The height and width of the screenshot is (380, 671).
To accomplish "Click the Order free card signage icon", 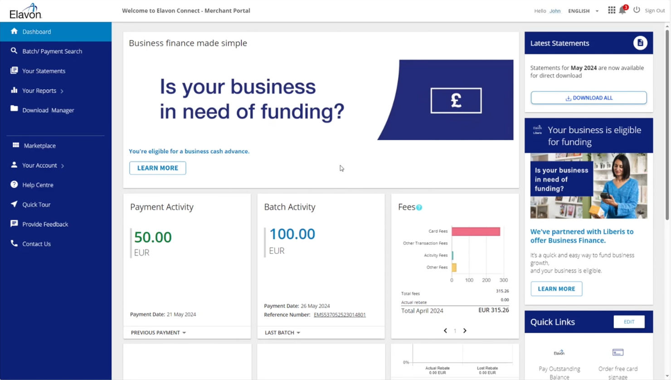I will click(x=618, y=352).
